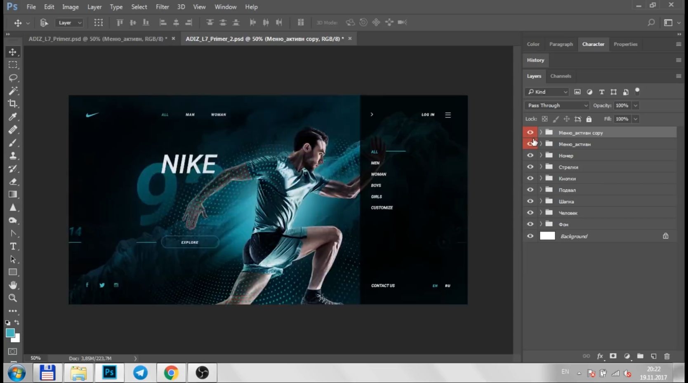Toggle visibility of Фон group
The width and height of the screenshot is (688, 383).
pos(530,224)
